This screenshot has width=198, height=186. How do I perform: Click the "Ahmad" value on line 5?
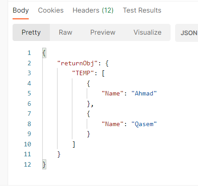tap(144, 93)
